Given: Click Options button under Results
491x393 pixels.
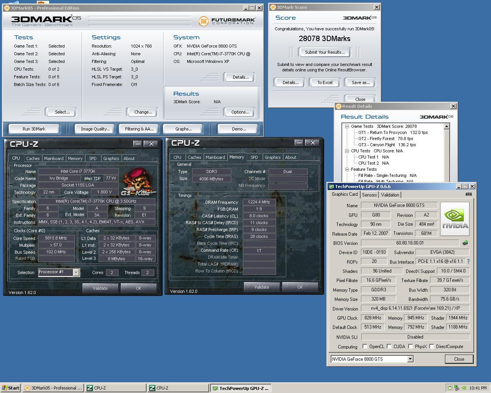Looking at the screenshot, I should (x=240, y=112).
